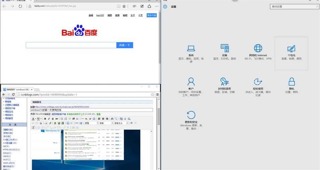Open the Edge Hub icon
This screenshot has width=320, height=170.
[134, 6]
